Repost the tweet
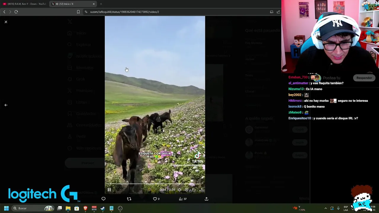Screen dimensions: 379x213 coord(129,199)
